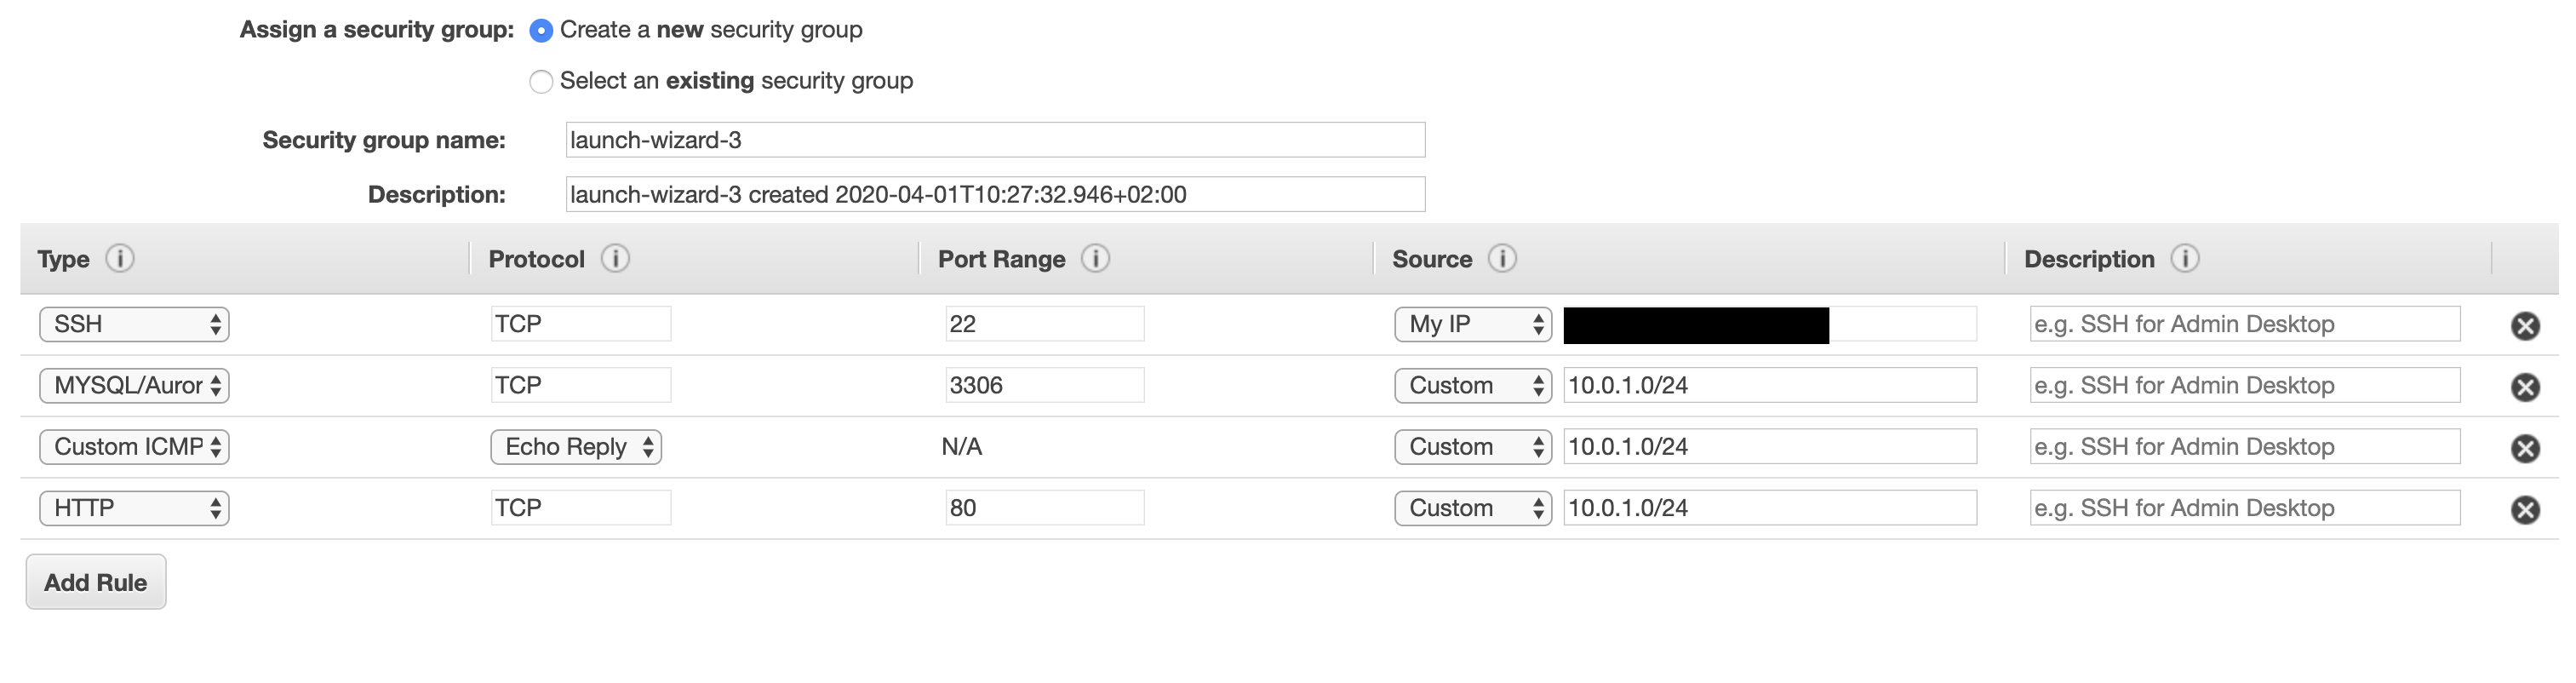Delete the HTTP rule using X icon

2525,510
